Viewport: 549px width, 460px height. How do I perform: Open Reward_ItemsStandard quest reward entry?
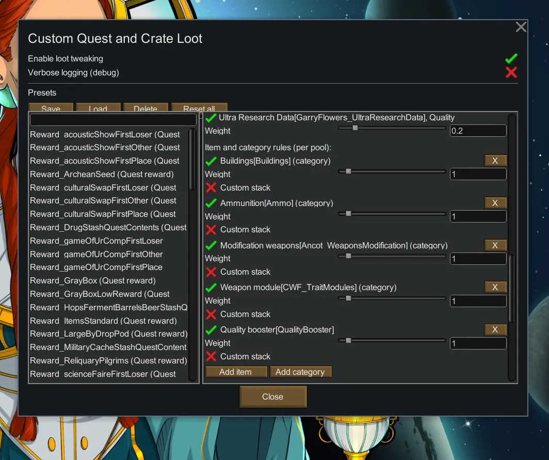pos(103,321)
